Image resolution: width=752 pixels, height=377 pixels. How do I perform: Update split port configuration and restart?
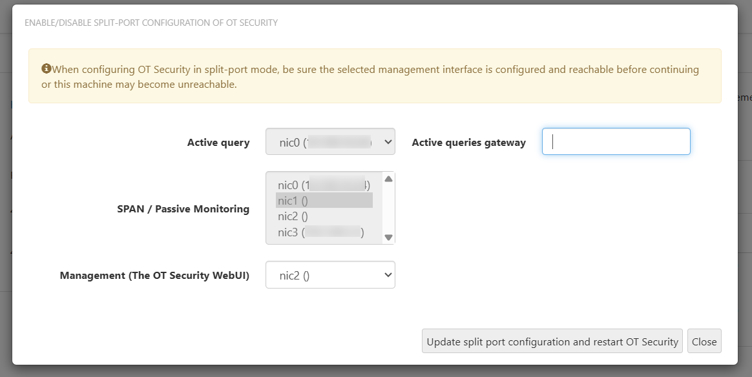[552, 341]
